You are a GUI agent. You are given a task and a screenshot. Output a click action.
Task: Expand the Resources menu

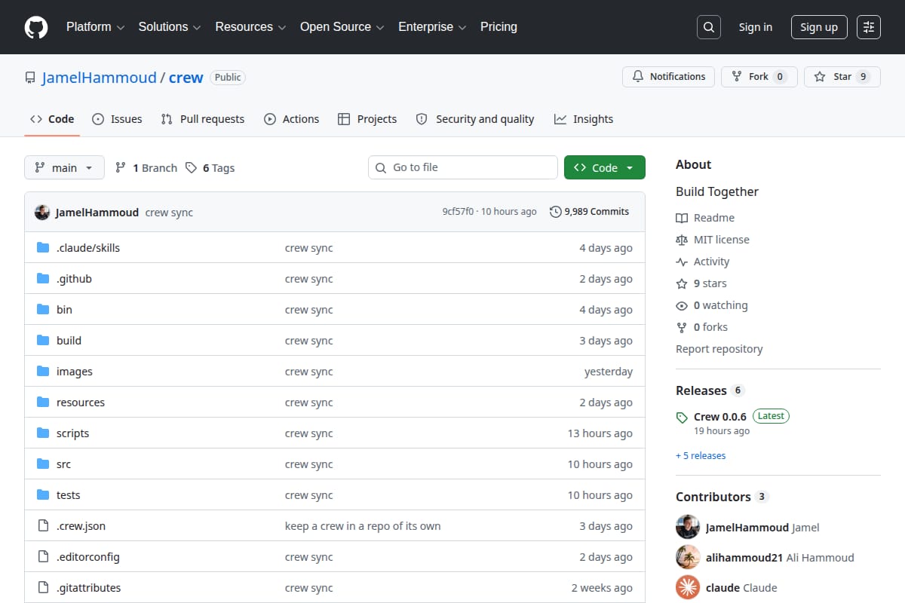click(250, 27)
